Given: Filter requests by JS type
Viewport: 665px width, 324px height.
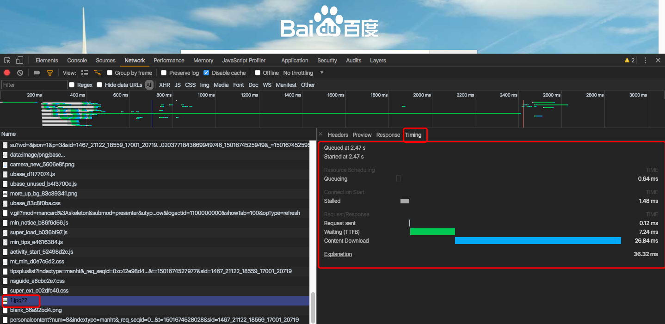Looking at the screenshot, I should tap(178, 85).
